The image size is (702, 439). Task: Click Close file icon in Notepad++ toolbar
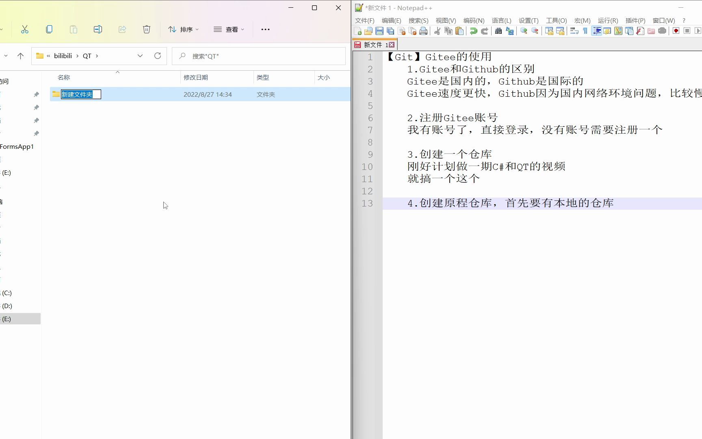click(x=402, y=31)
